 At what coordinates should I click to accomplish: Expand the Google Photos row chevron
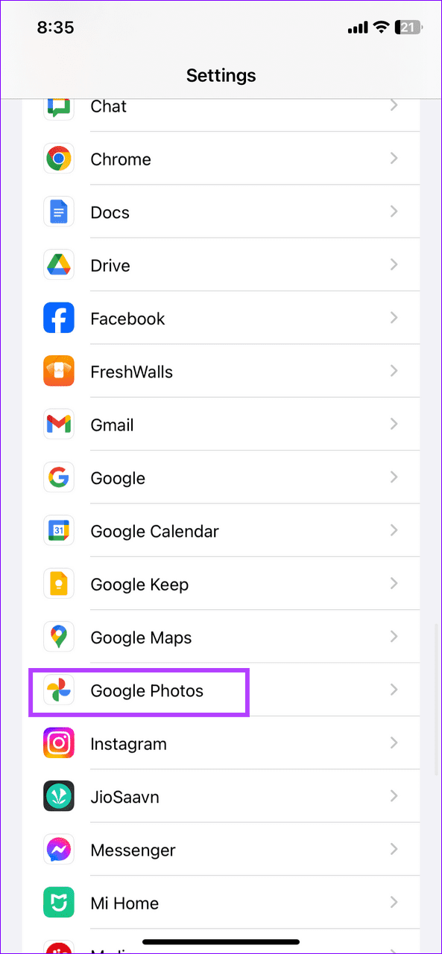(x=394, y=690)
